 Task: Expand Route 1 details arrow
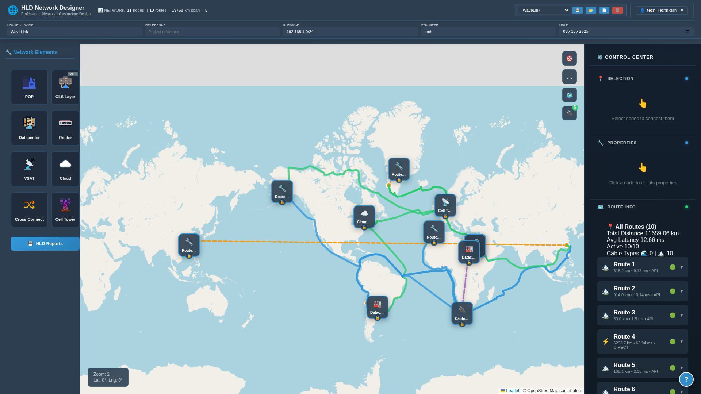682,267
